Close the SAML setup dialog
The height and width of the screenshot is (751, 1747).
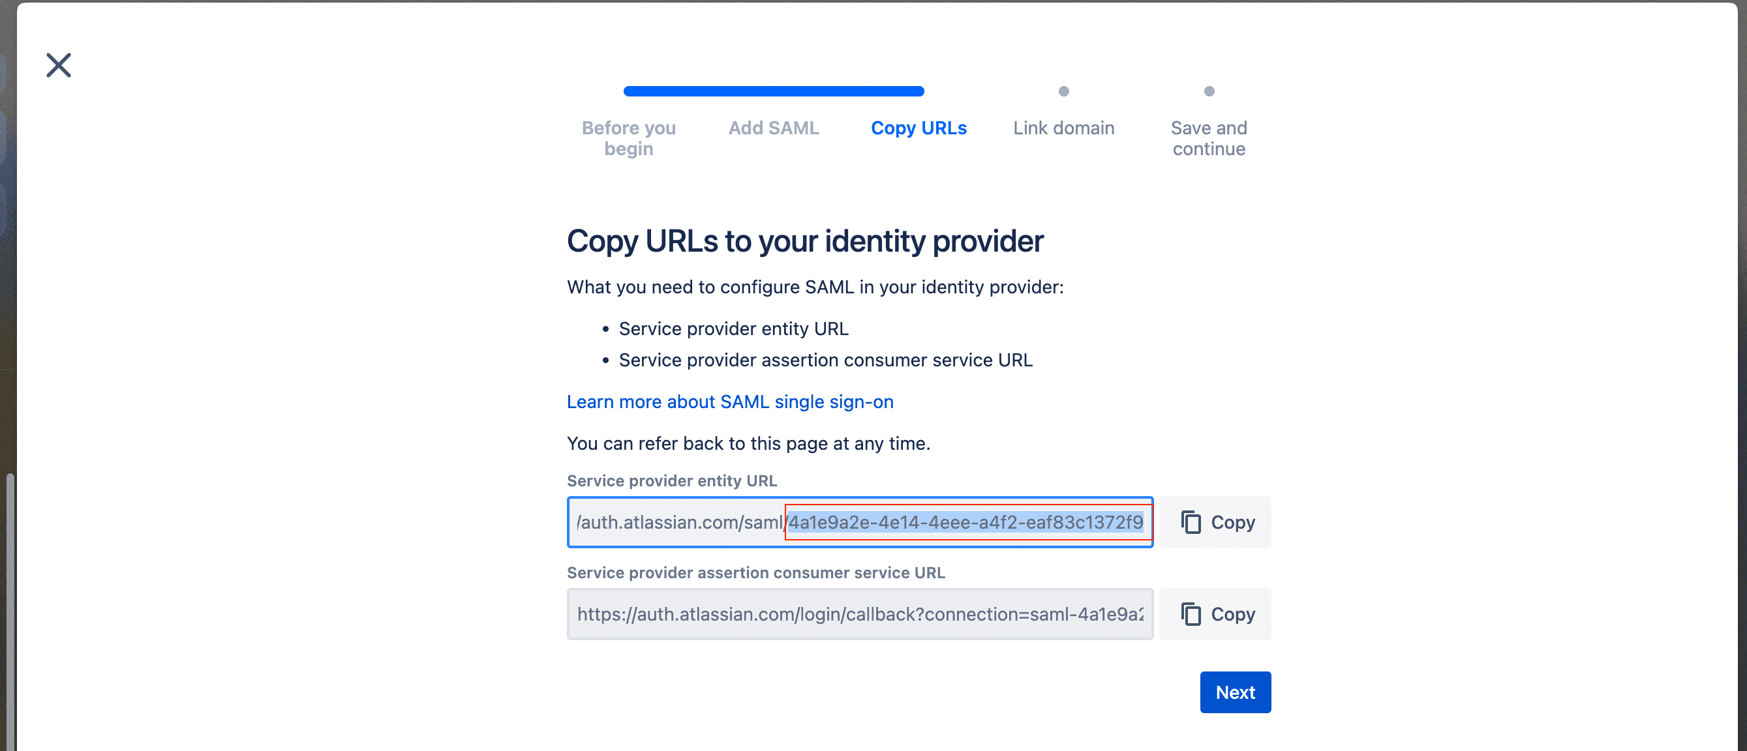point(58,65)
